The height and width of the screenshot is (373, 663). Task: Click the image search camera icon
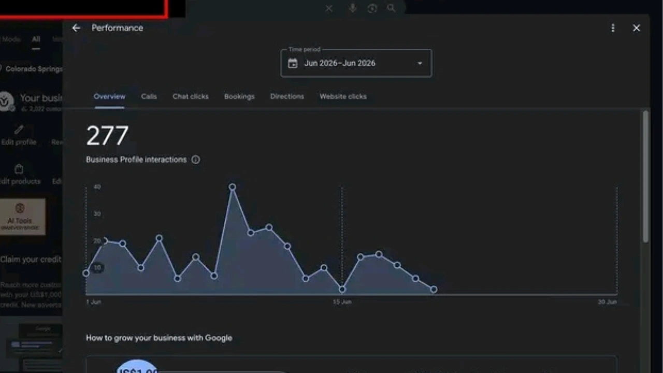(x=372, y=8)
